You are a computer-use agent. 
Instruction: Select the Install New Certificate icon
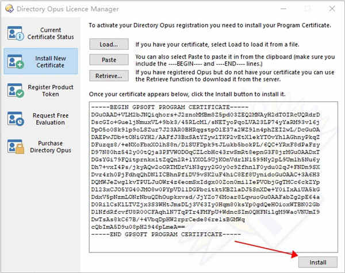[16, 62]
